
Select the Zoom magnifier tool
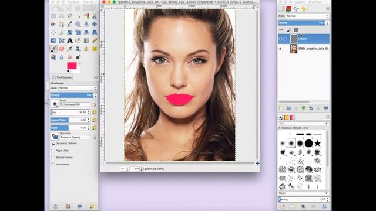(78, 24)
